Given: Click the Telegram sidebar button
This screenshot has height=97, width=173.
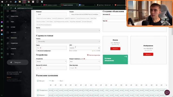Looking at the screenshot, I should tap(18, 62).
